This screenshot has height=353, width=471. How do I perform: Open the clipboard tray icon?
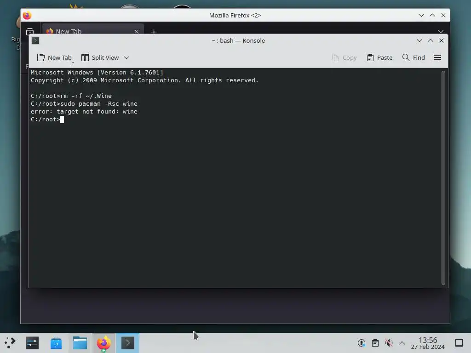point(375,343)
